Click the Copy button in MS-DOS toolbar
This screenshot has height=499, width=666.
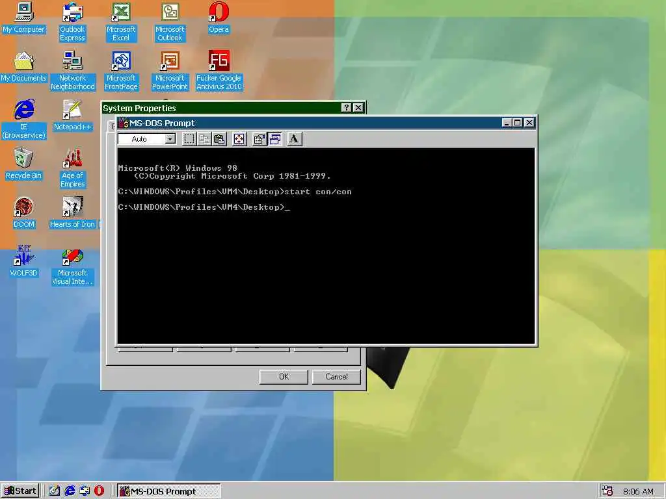[204, 139]
